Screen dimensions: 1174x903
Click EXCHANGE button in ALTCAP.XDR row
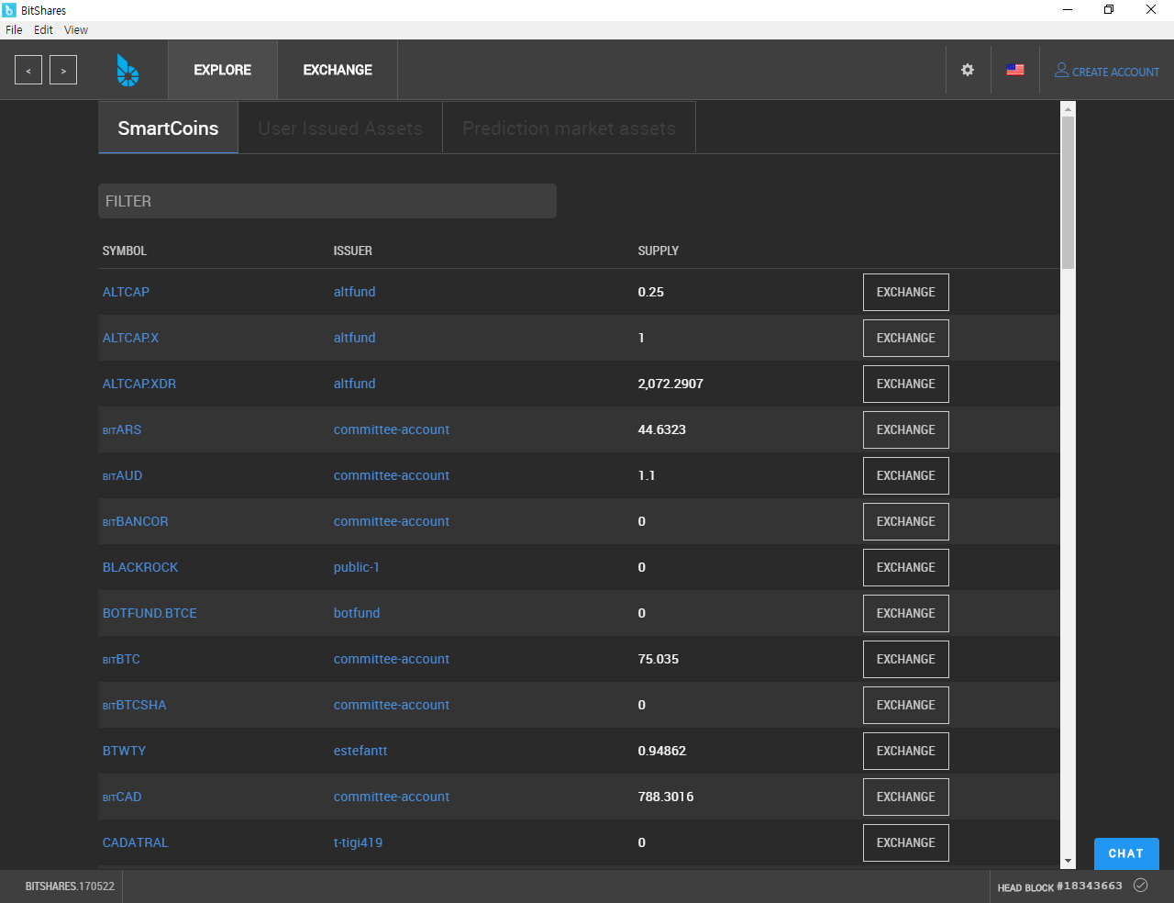coord(906,384)
